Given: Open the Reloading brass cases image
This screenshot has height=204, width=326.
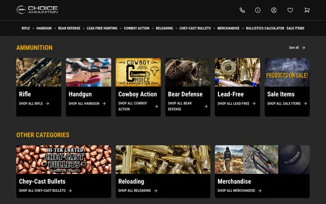Looking at the screenshot, I should pyautogui.click(x=163, y=160).
